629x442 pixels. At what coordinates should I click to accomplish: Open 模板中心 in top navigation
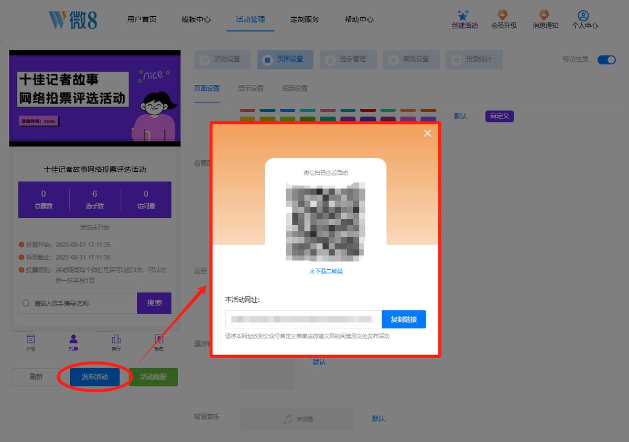[196, 19]
